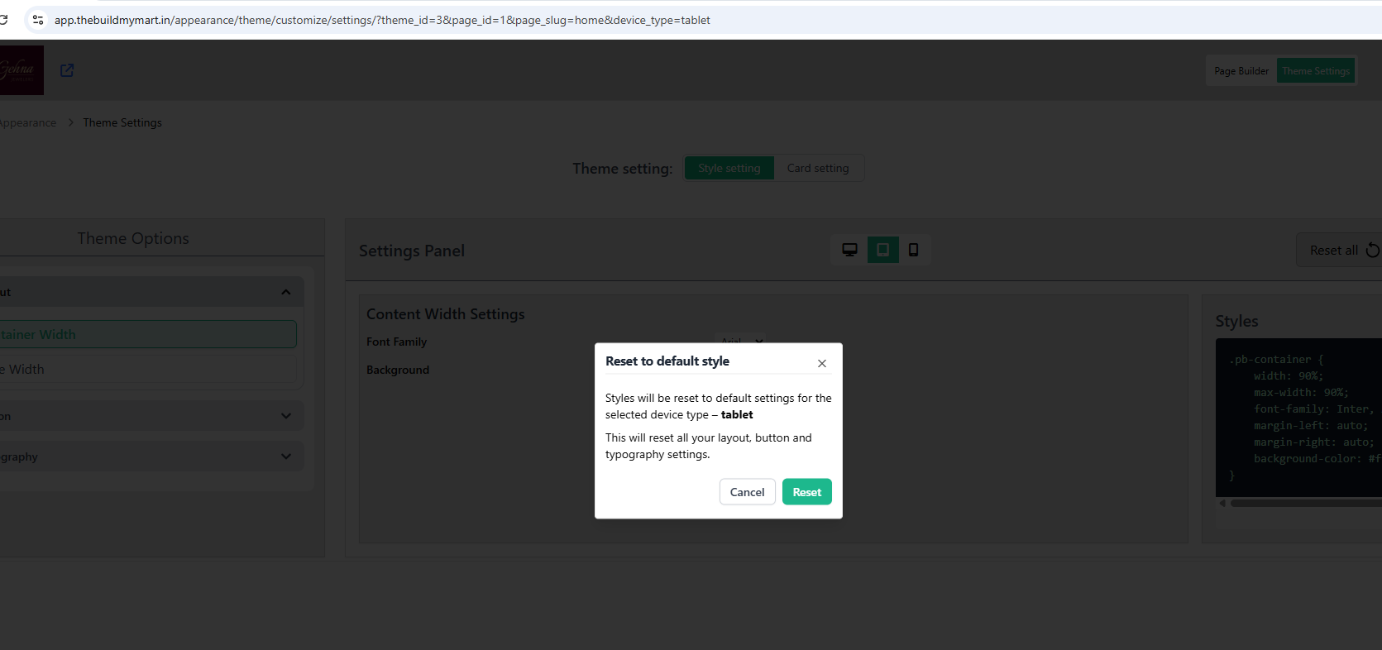Click the Content Width Settings heading
The width and height of the screenshot is (1382, 650).
pyautogui.click(x=446, y=314)
